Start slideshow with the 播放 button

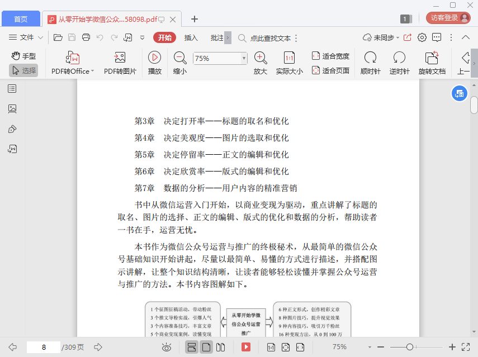(x=155, y=58)
